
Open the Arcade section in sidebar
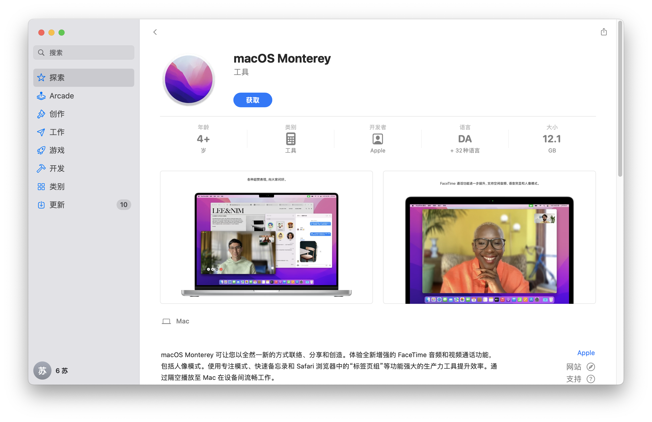click(62, 96)
